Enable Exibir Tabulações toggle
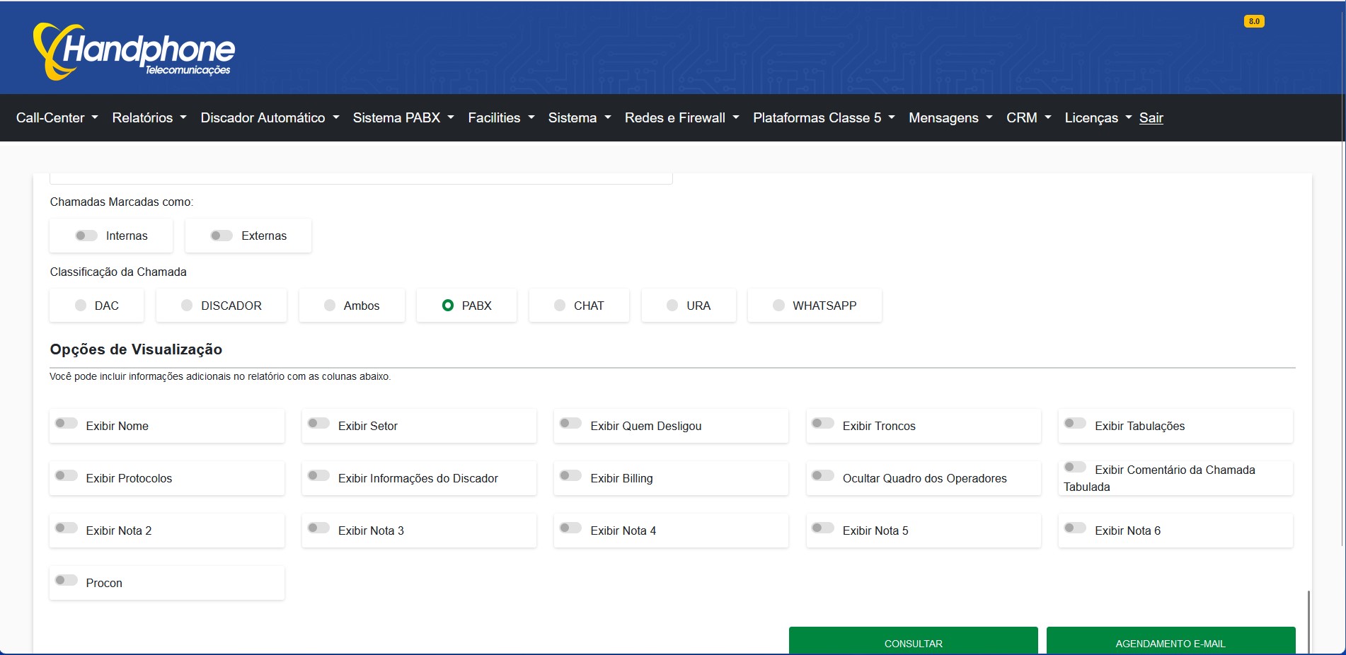1346x655 pixels. [x=1074, y=424]
